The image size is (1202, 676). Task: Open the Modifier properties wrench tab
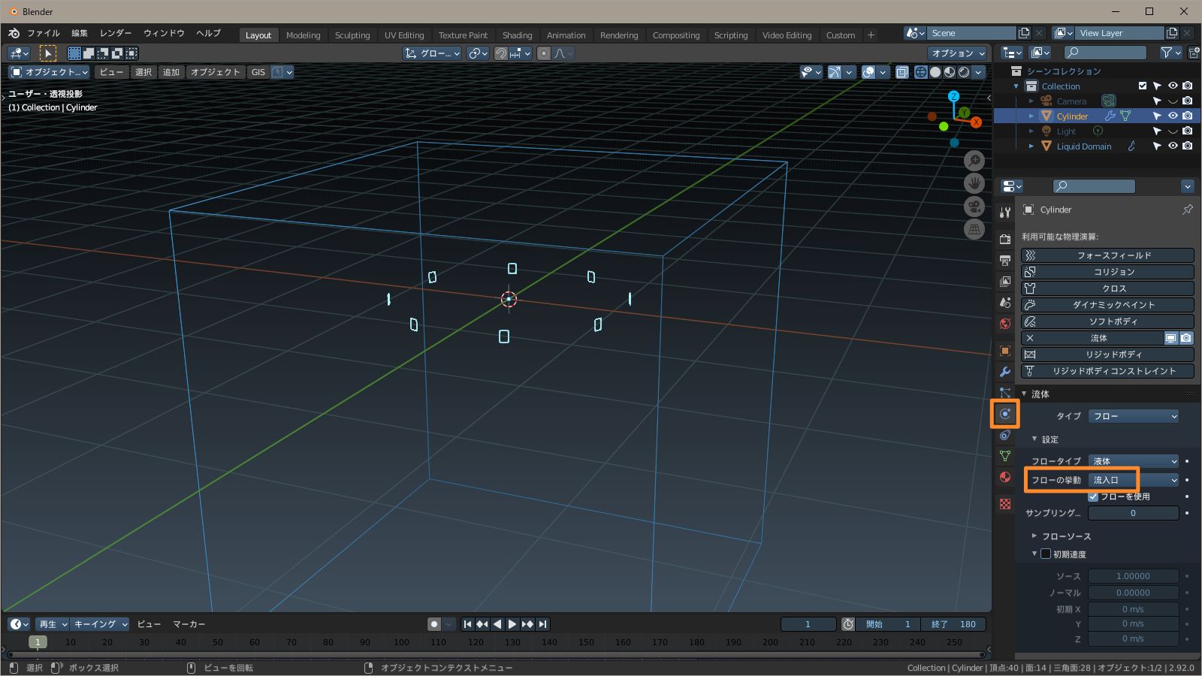tap(1005, 372)
